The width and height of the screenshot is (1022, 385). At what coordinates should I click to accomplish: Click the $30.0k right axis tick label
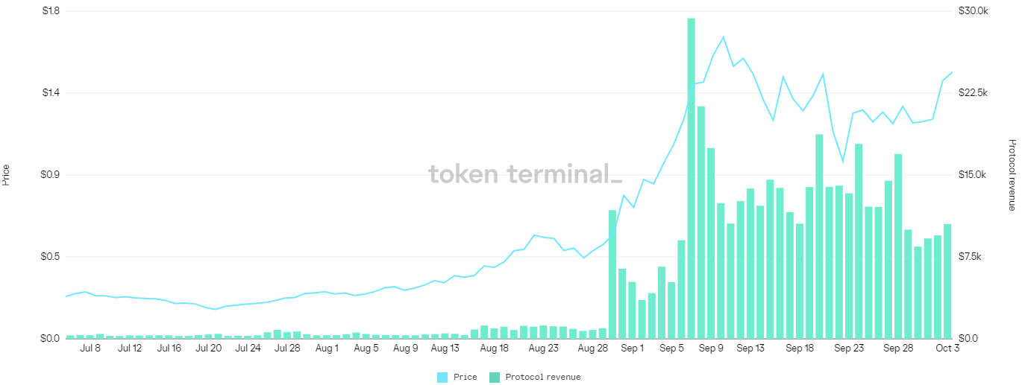[973, 11]
